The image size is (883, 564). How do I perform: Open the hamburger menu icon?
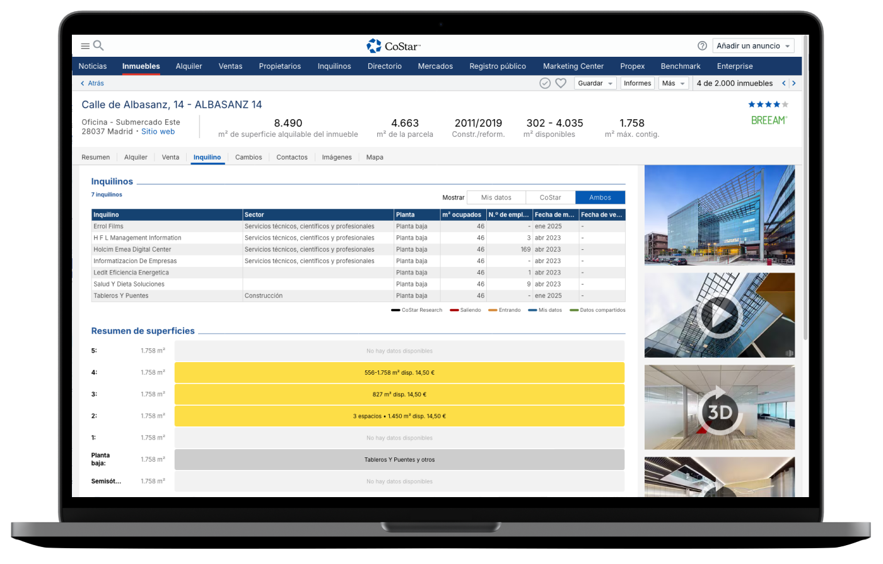point(85,46)
